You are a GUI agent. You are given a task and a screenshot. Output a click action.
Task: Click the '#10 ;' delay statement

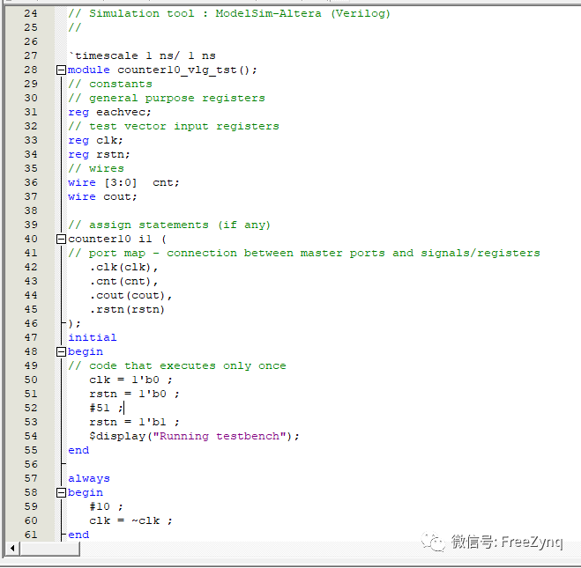coord(107,507)
